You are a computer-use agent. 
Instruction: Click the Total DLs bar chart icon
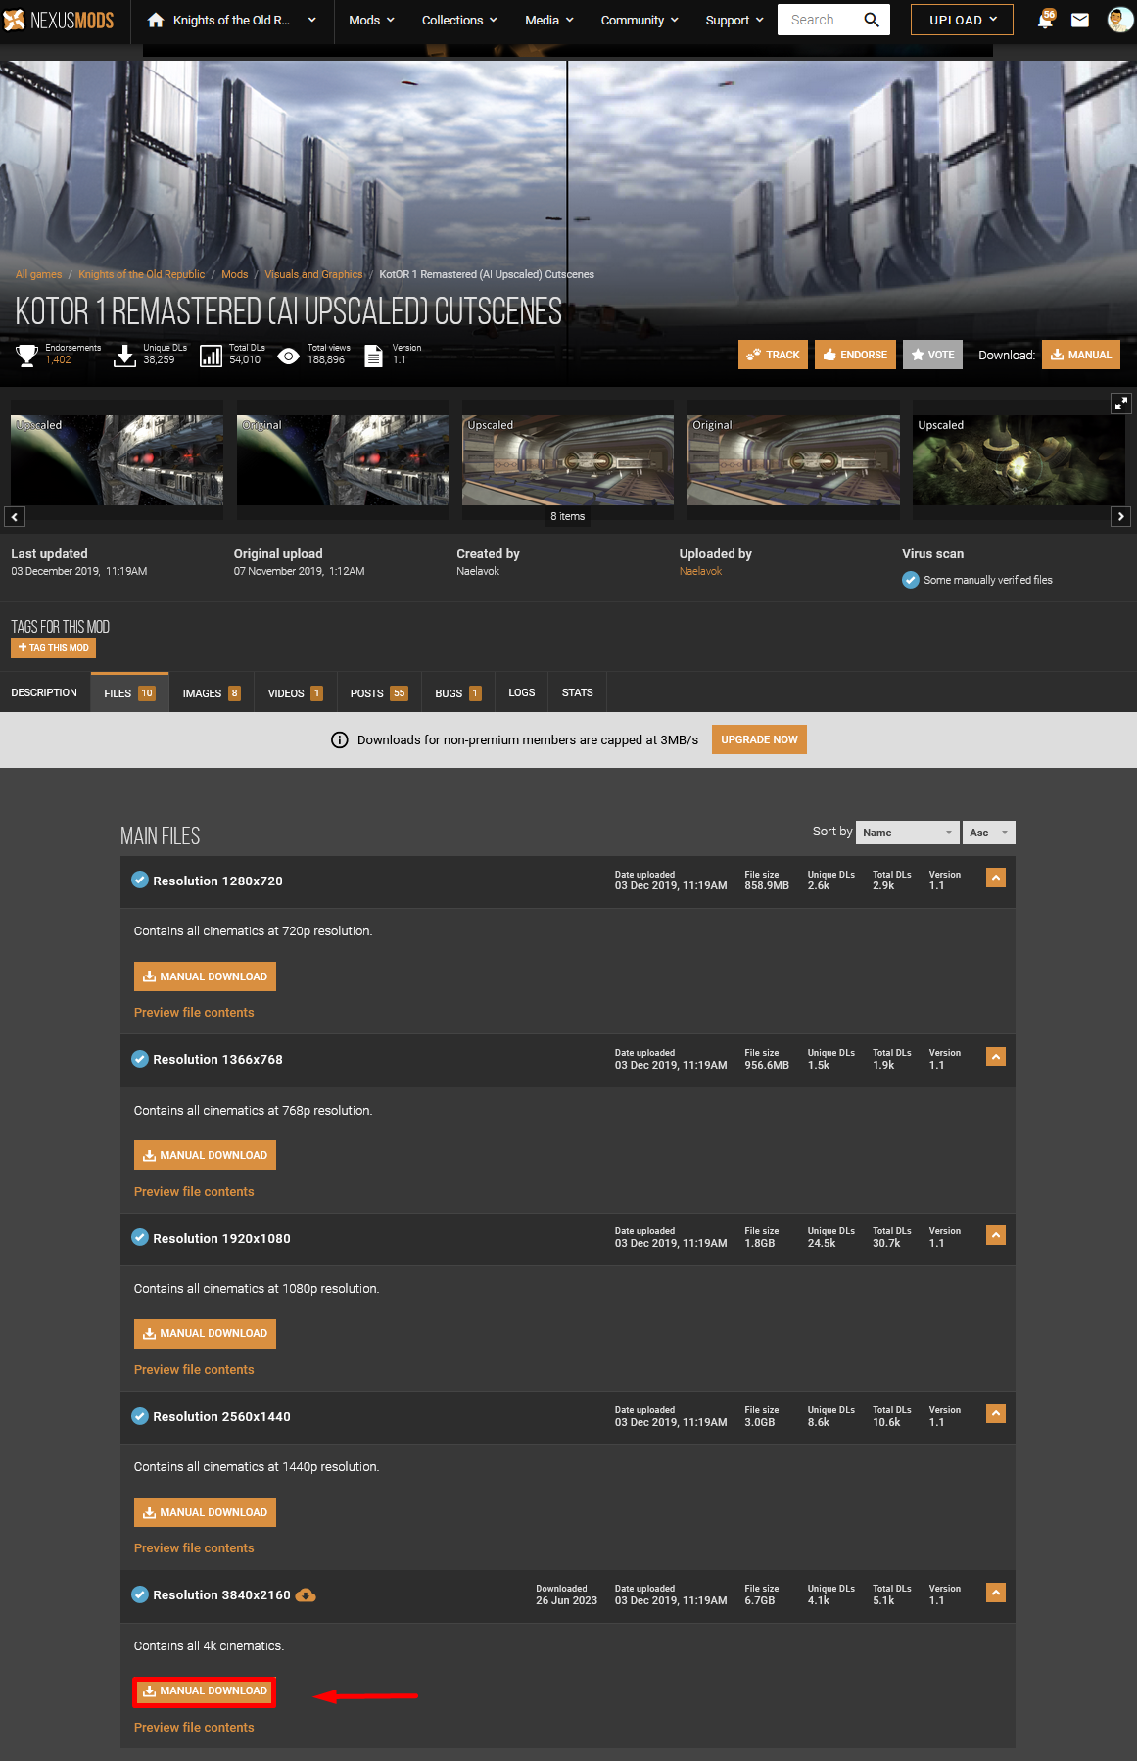point(211,356)
